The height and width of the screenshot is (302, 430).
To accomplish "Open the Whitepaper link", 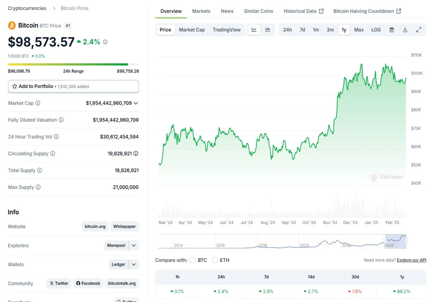I will [124, 226].
